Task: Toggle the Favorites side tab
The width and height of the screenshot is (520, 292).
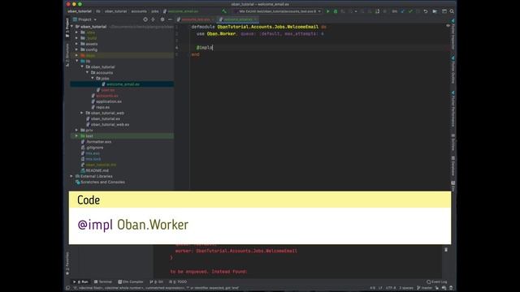Action: (x=67, y=263)
